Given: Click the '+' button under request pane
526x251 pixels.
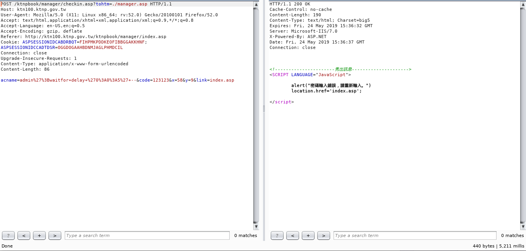Looking at the screenshot, I should pyautogui.click(x=39, y=235).
